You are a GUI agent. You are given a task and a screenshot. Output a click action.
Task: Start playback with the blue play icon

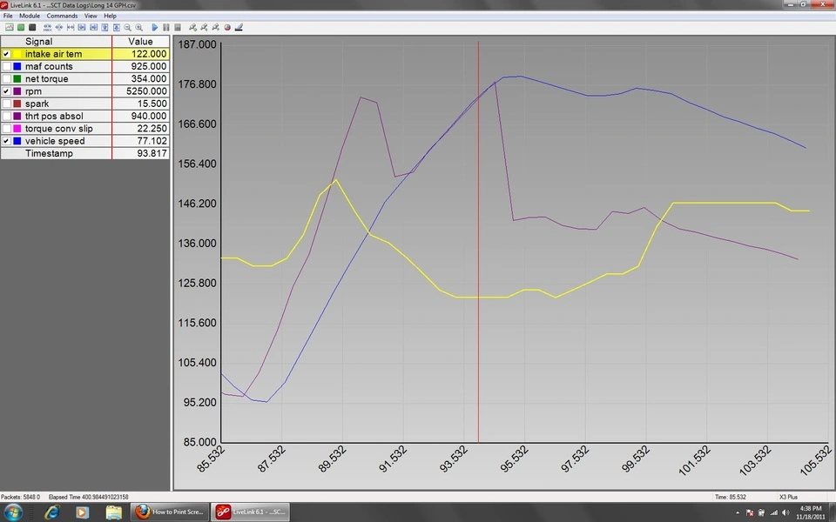(x=155, y=27)
